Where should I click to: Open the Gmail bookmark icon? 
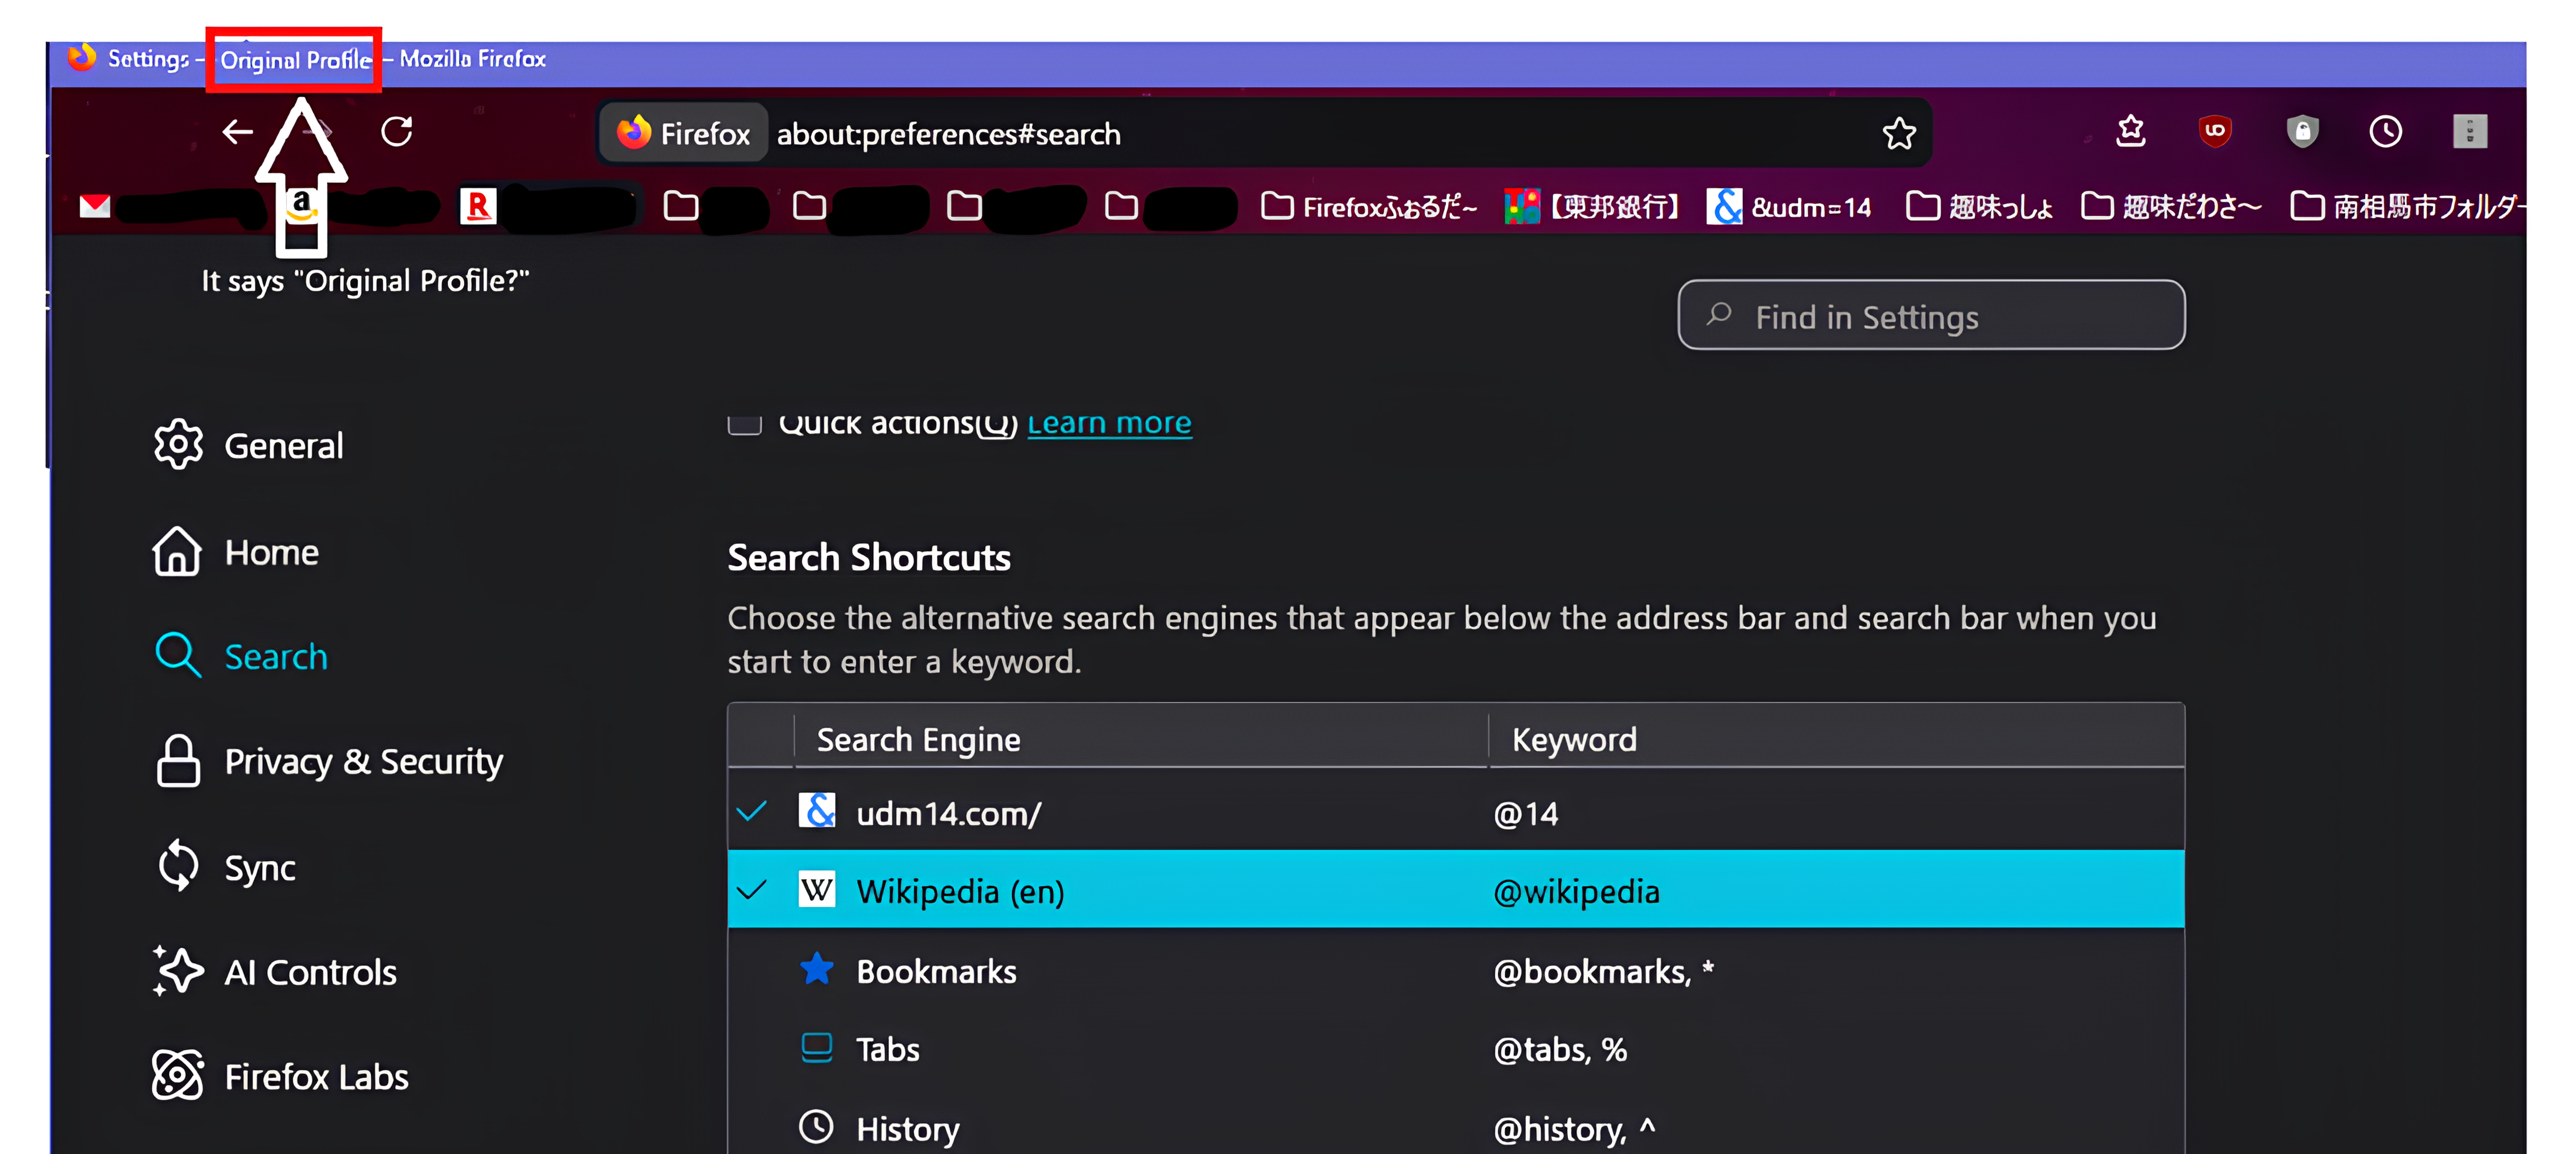point(95,206)
